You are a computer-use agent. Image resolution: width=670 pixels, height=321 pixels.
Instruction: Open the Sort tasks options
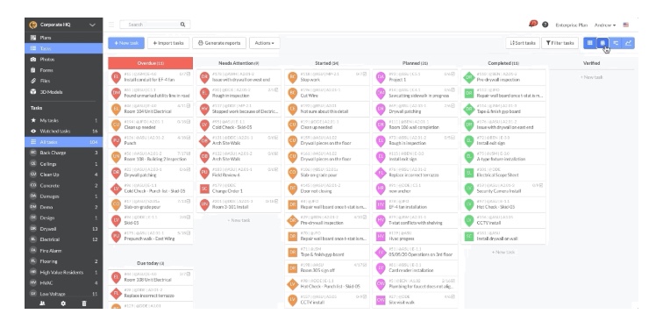(x=523, y=43)
